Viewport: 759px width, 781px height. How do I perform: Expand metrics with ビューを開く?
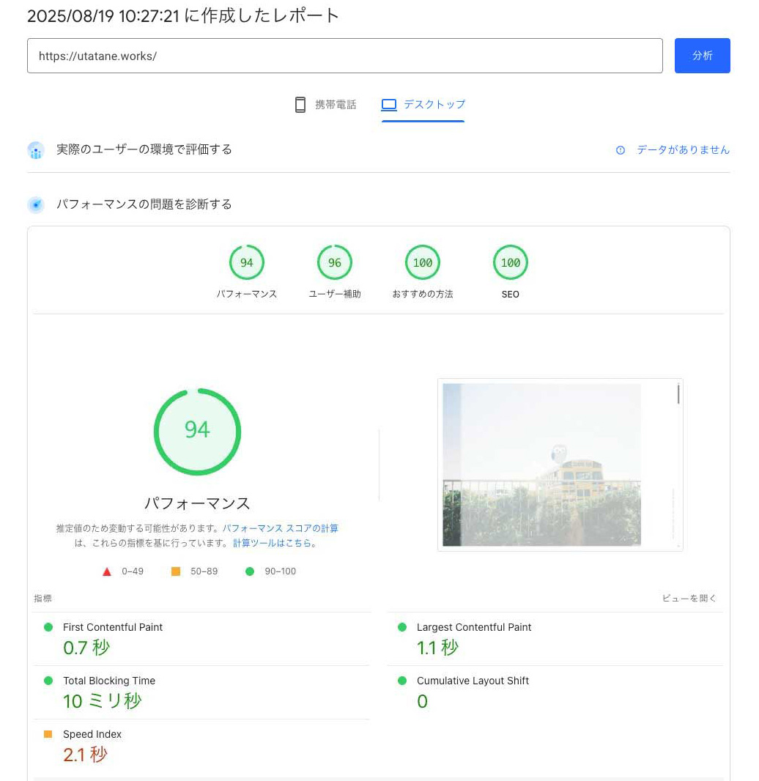689,599
